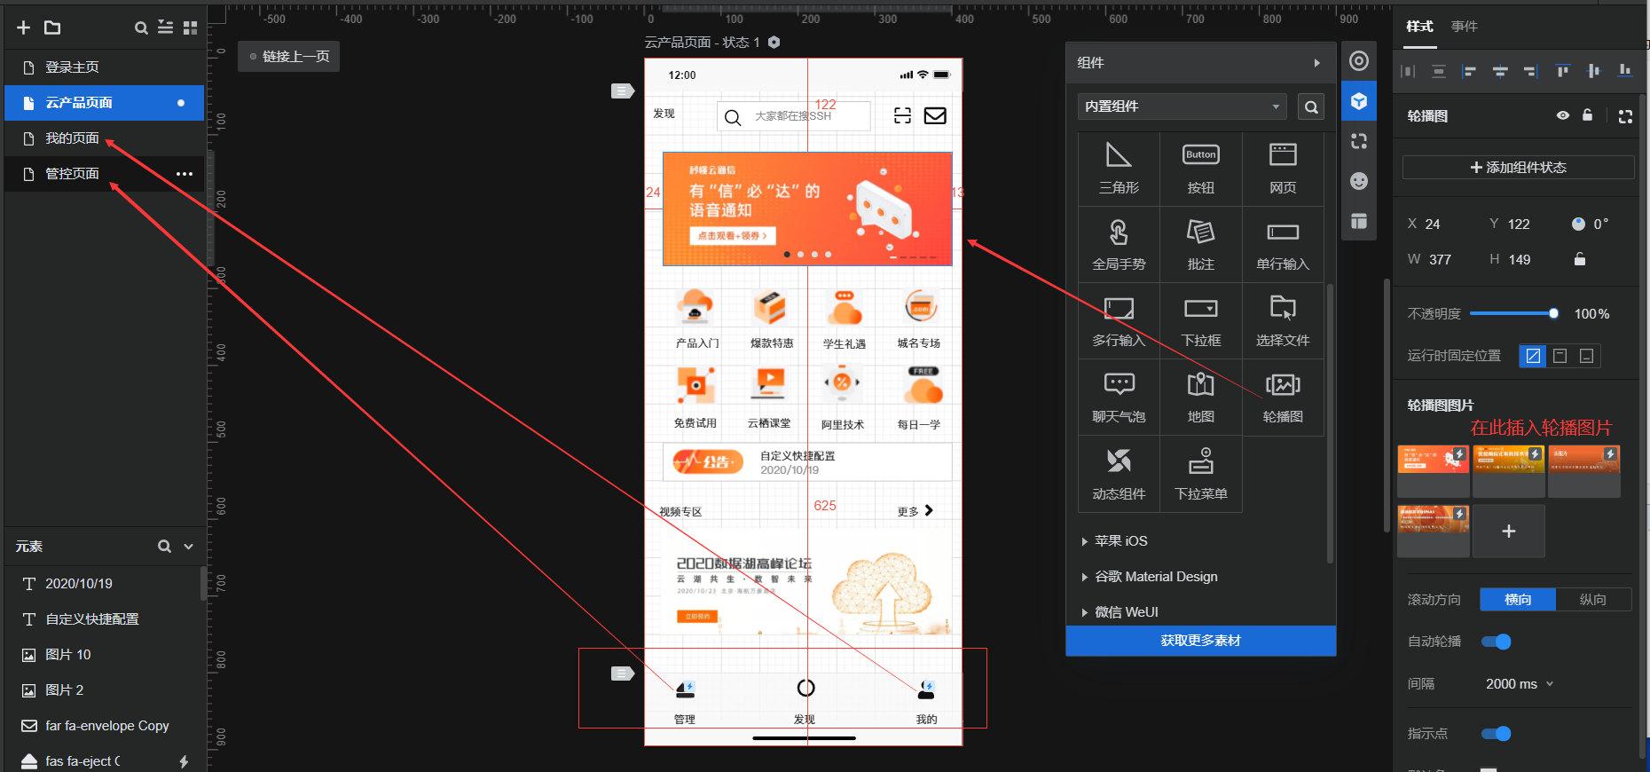
Task: Select fixed to bottom at runtime option
Action: click(x=1587, y=356)
